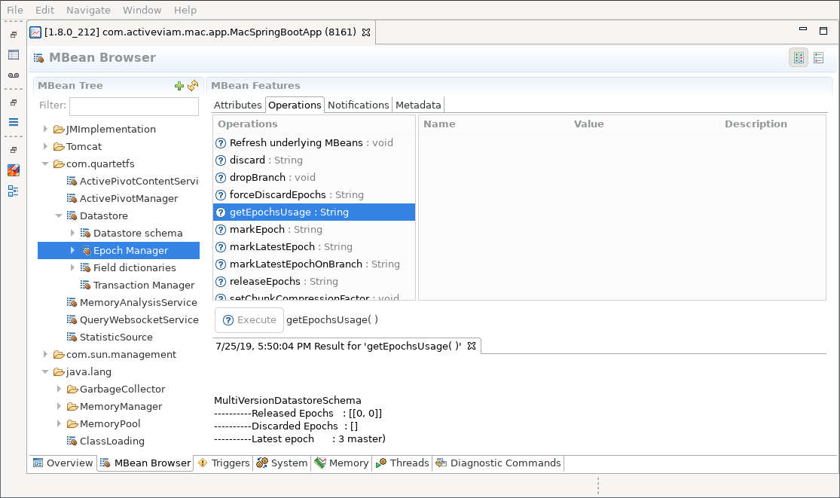The image size is (840, 498).
Task: Switch to the Attributes tab
Action: click(237, 105)
